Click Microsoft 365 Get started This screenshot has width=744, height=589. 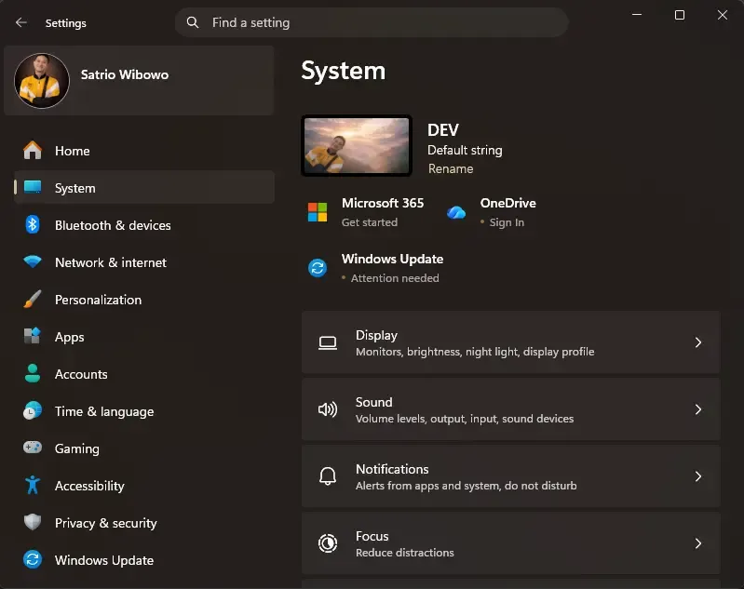369,222
